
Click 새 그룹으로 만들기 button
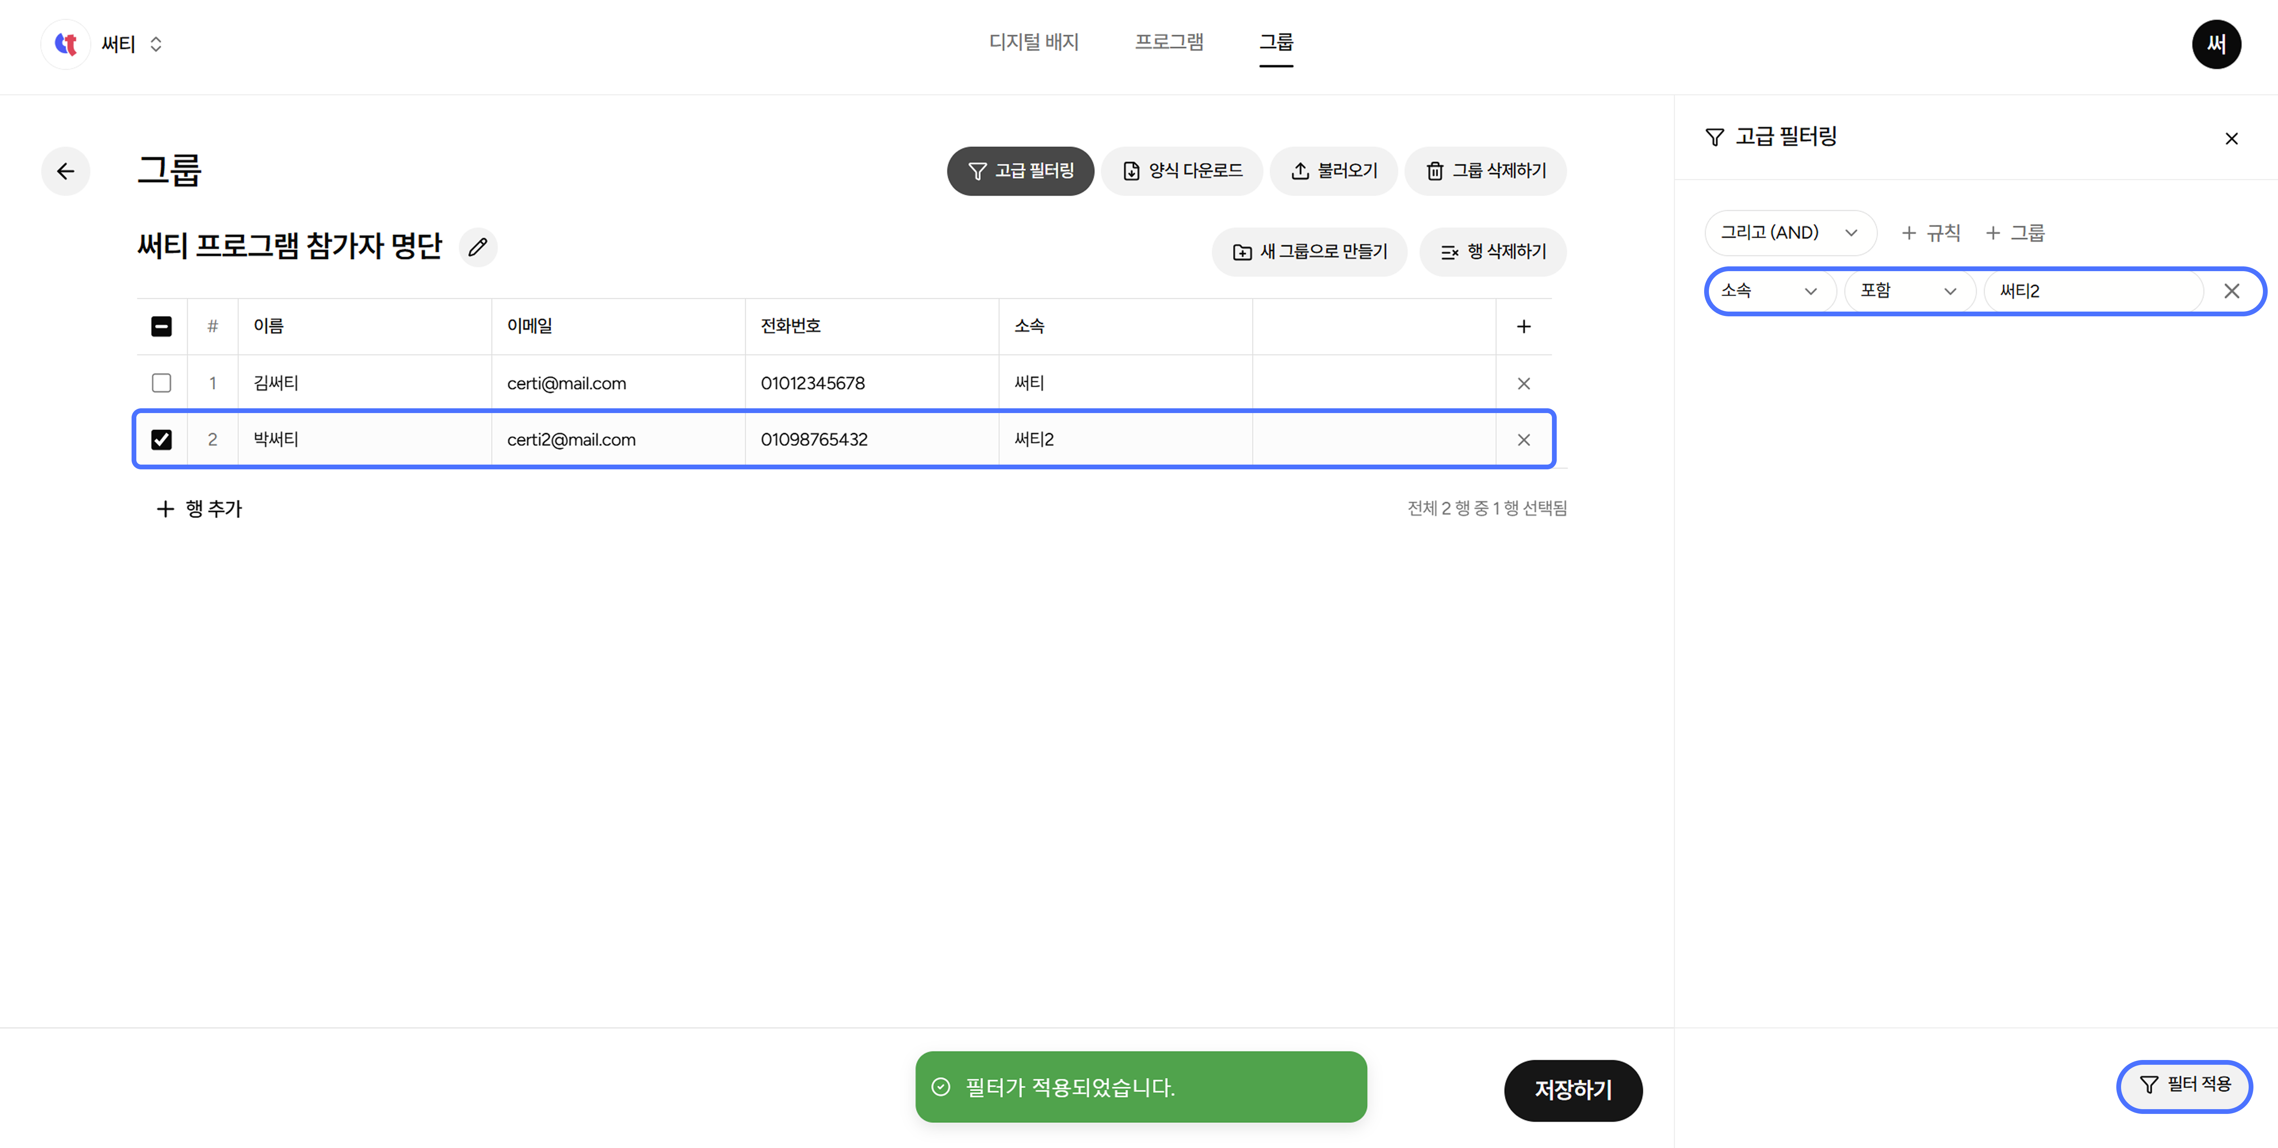click(x=1310, y=252)
